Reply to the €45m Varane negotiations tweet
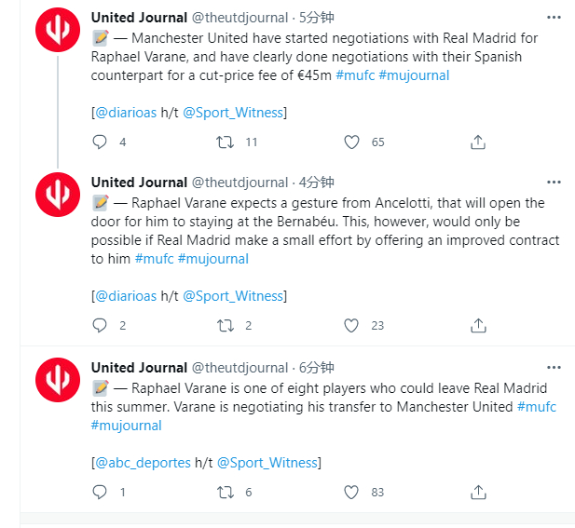The image size is (575, 528). [100, 142]
